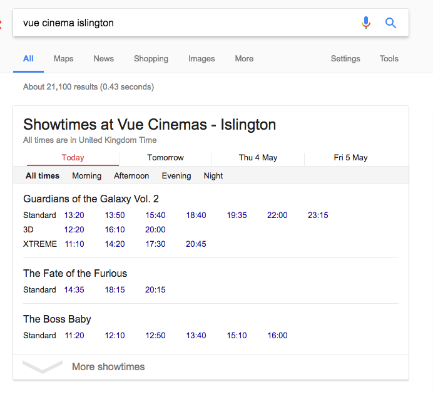The width and height of the screenshot is (433, 394).
Task: Pick Guardians Standard 13:20 showtime
Action: pos(74,215)
